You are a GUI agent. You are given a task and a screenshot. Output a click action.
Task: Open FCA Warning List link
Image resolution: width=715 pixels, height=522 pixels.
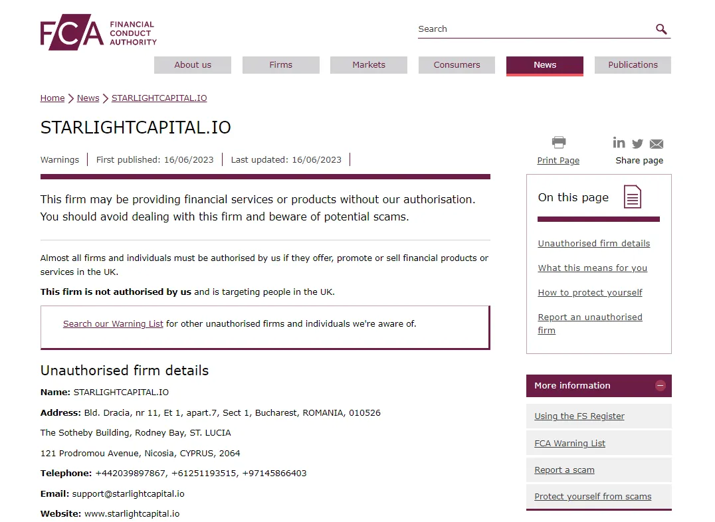coord(569,443)
